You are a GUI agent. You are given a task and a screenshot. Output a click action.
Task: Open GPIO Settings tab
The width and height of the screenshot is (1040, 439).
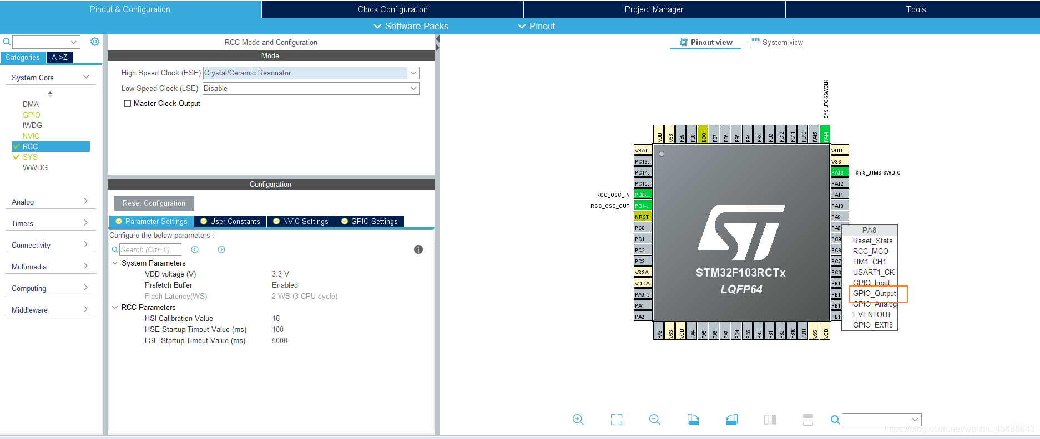tap(370, 222)
